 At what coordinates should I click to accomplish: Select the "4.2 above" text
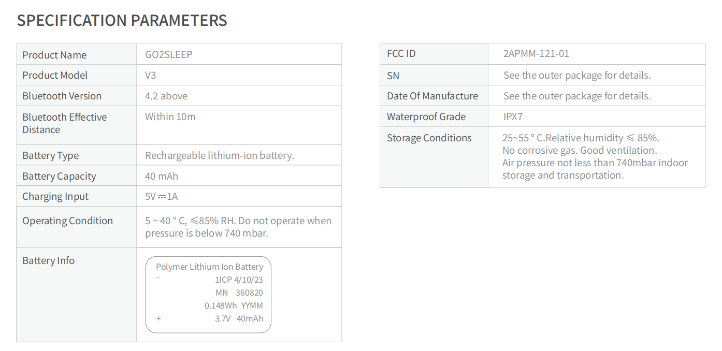tap(166, 96)
